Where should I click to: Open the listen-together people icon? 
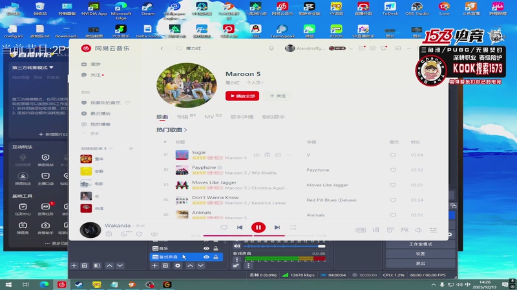pyautogui.click(x=405, y=230)
